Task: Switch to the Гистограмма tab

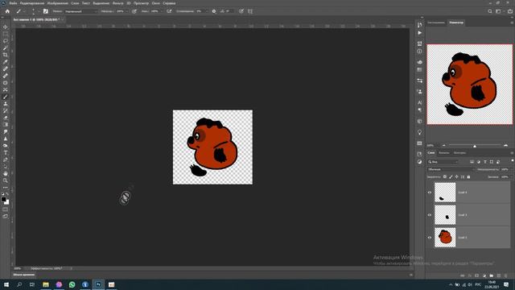Action: point(436,23)
